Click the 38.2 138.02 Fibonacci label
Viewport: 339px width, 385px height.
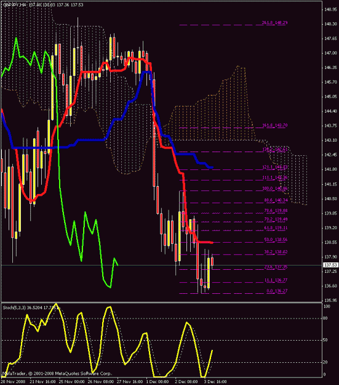point(276,252)
